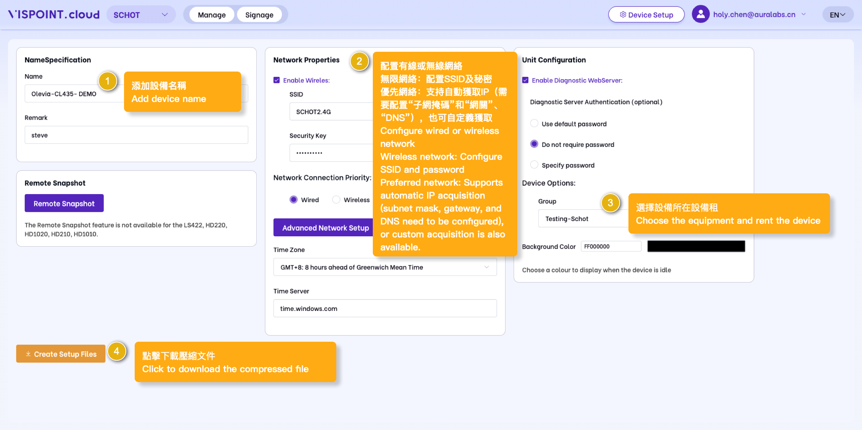Open Advanced Network Setup
The image size is (862, 430).
325,228
